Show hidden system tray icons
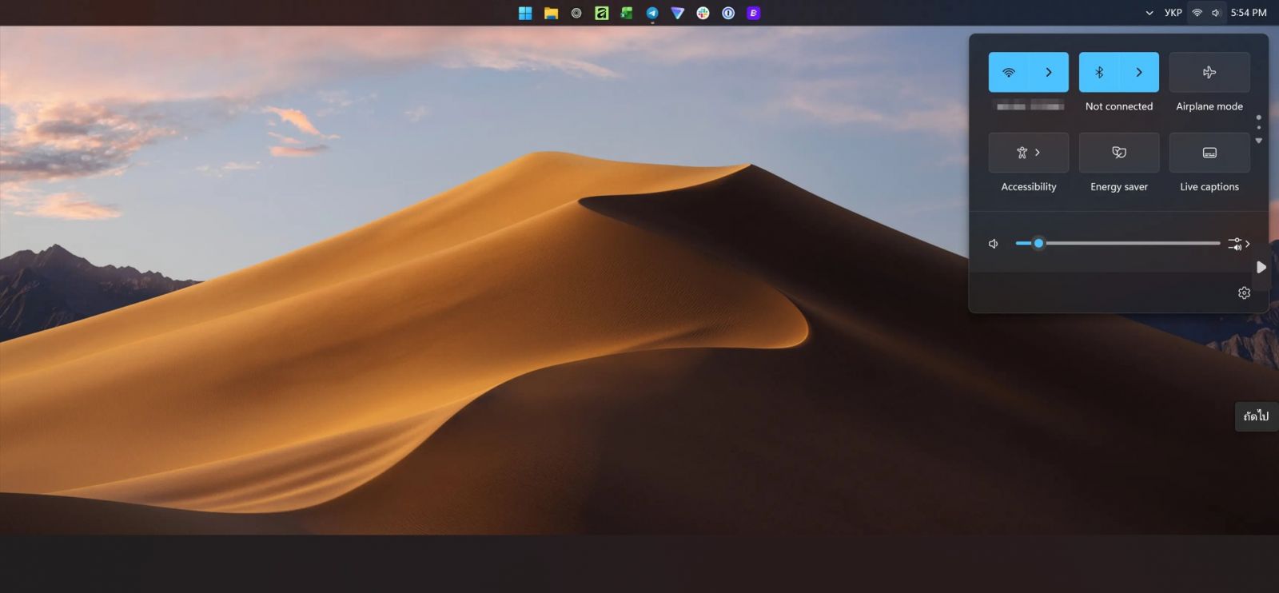Image resolution: width=1279 pixels, height=593 pixels. click(1149, 13)
